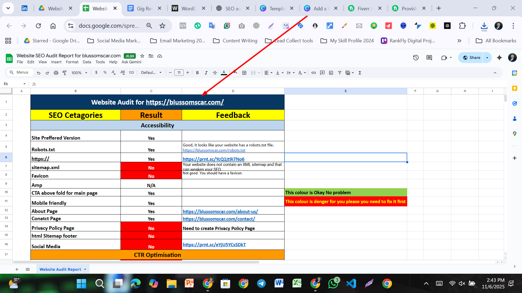The image size is (522, 293).
Task: Insert a link from the toolbar
Action: 313,73
